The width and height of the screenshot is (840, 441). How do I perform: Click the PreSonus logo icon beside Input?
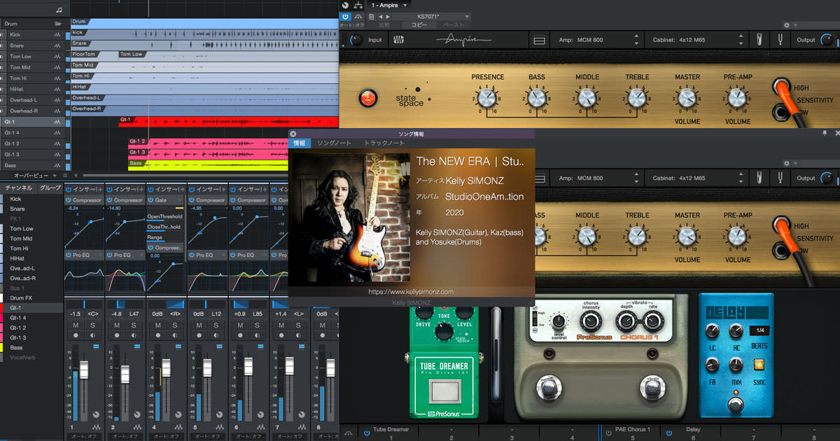(398, 40)
